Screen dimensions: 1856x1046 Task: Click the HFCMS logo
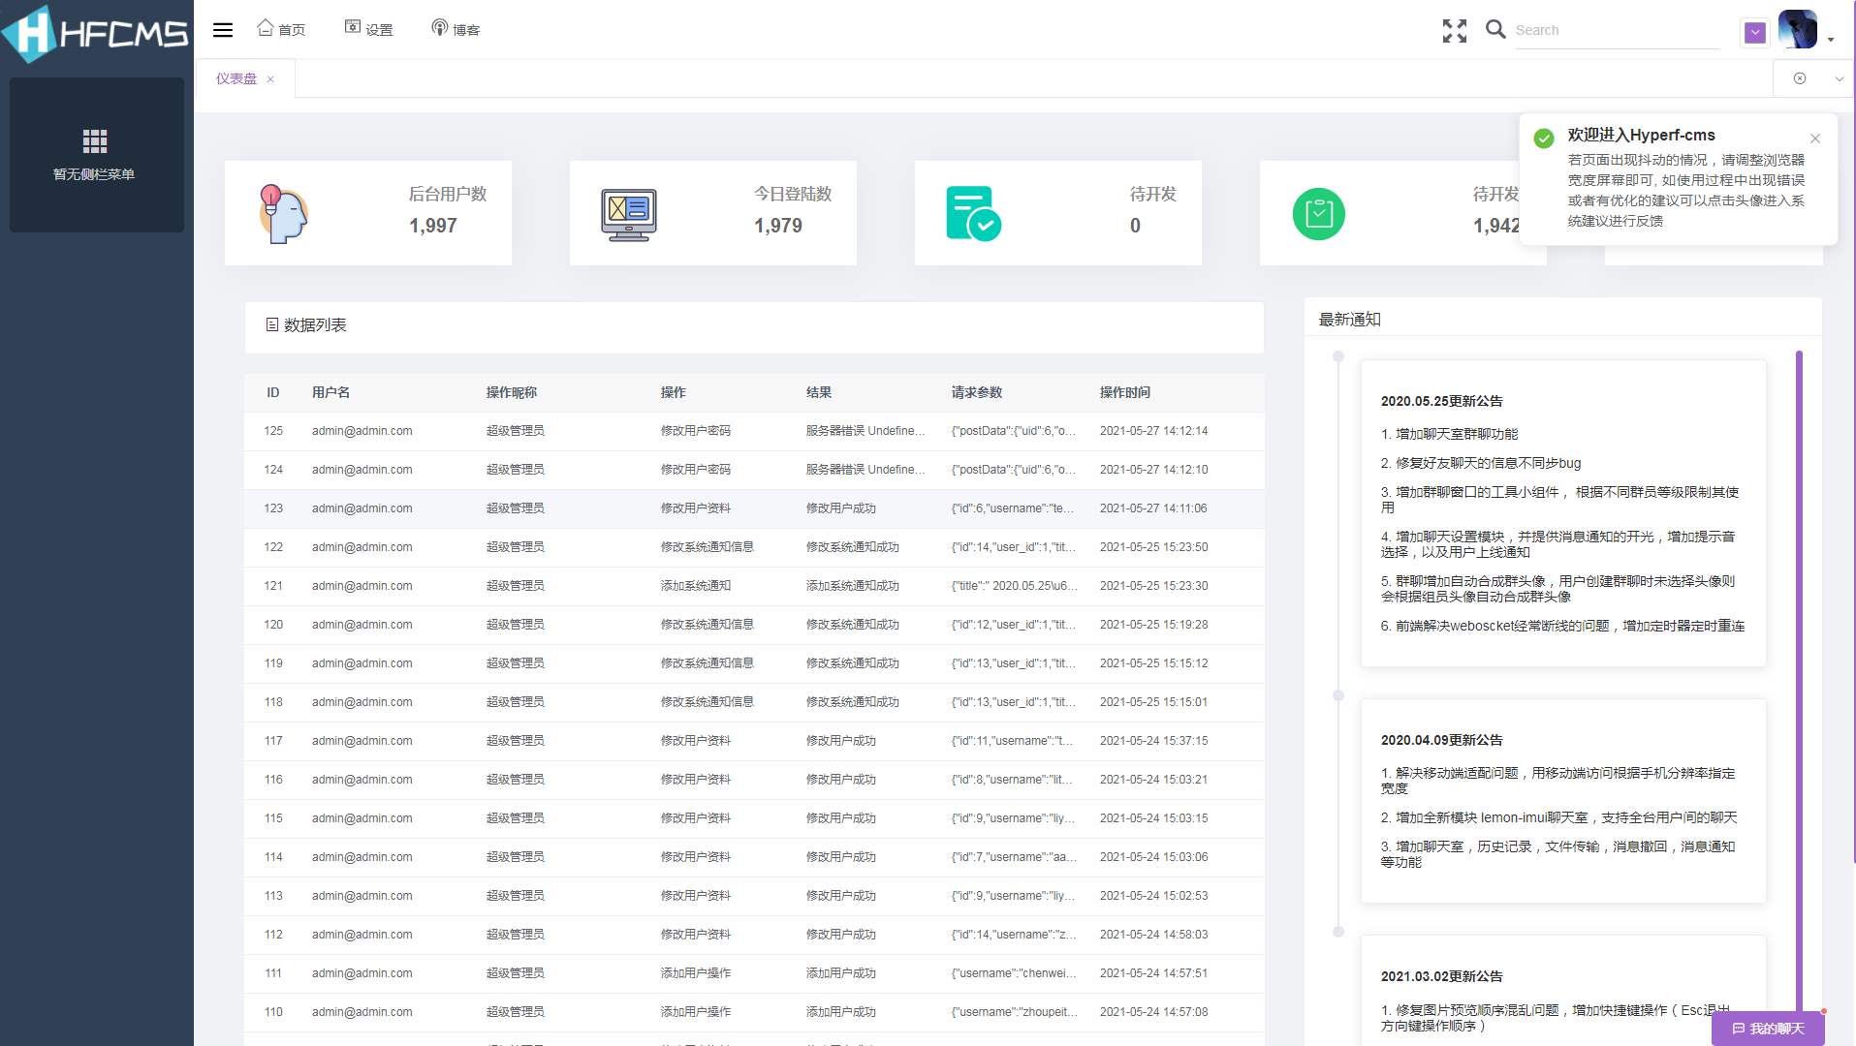point(95,34)
